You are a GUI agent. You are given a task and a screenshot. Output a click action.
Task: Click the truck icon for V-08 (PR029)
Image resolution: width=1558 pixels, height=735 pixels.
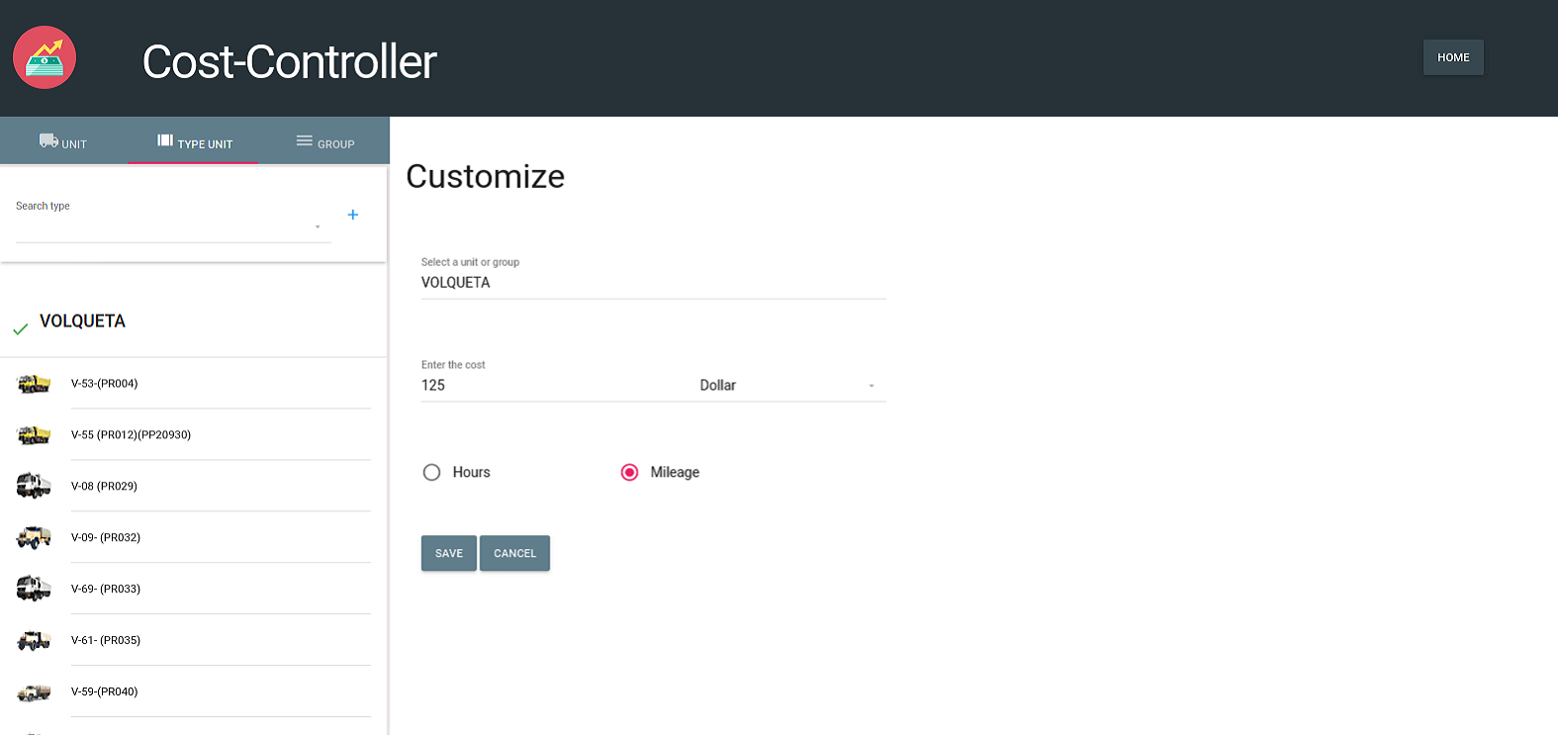[34, 486]
